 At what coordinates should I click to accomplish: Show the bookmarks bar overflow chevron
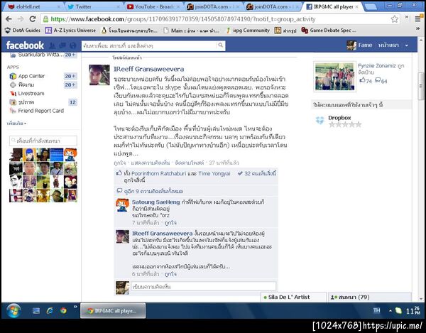[418, 28]
